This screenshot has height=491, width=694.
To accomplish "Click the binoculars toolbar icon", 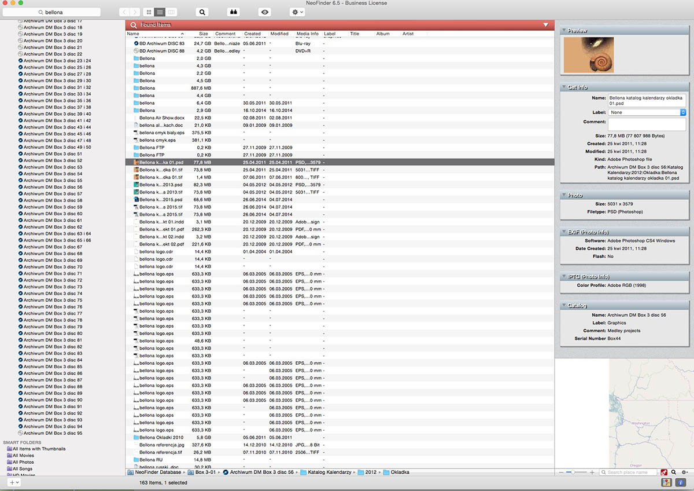I will click(234, 12).
